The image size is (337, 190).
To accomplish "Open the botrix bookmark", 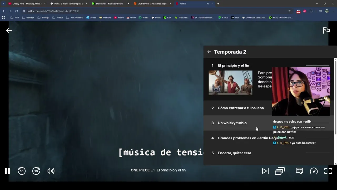I will [x=156, y=18].
